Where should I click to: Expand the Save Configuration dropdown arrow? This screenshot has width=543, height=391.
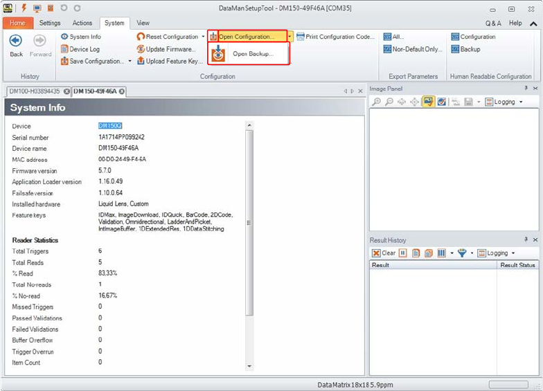point(130,62)
